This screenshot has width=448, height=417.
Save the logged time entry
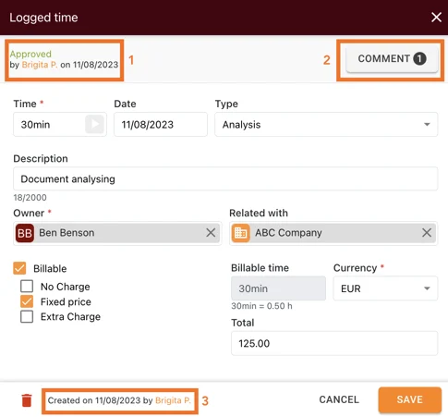(x=410, y=399)
